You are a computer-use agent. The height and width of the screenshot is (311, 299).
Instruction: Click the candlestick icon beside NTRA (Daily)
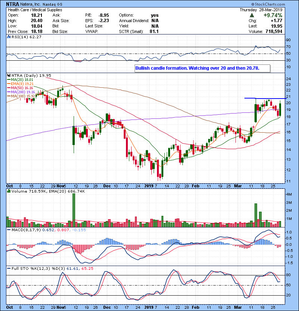point(9,75)
